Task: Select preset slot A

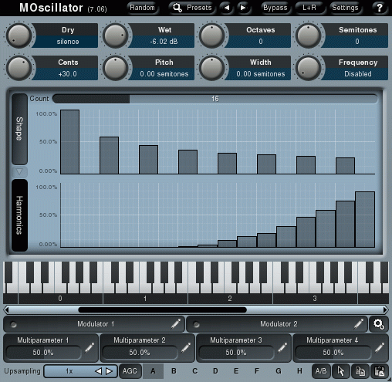Action: point(153,371)
